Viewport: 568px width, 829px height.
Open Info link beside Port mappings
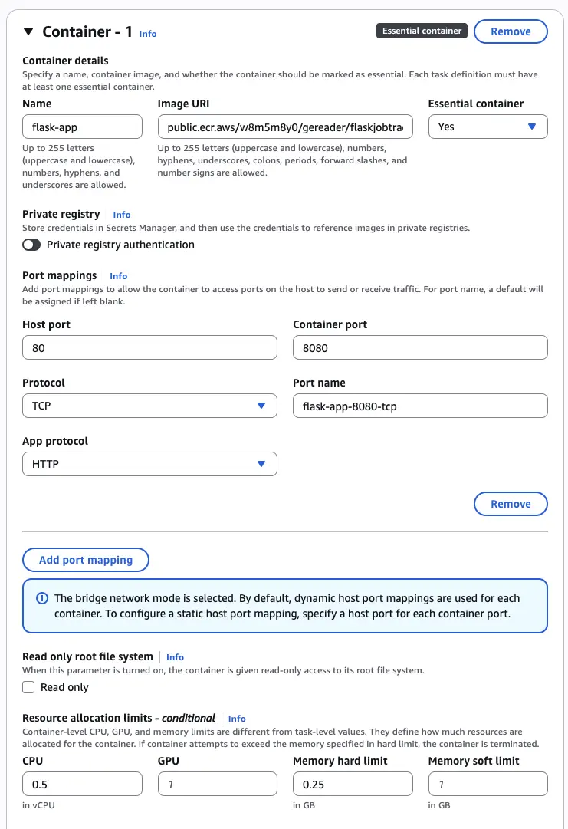coord(119,276)
